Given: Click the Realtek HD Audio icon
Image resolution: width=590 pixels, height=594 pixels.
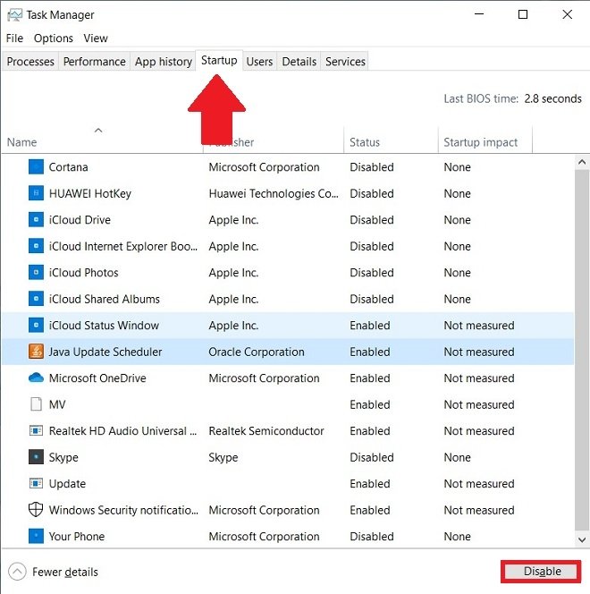Looking at the screenshot, I should (x=36, y=430).
